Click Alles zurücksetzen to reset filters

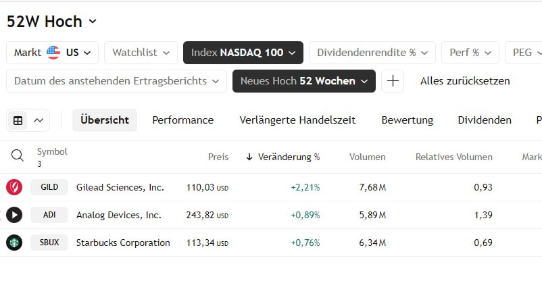click(465, 81)
